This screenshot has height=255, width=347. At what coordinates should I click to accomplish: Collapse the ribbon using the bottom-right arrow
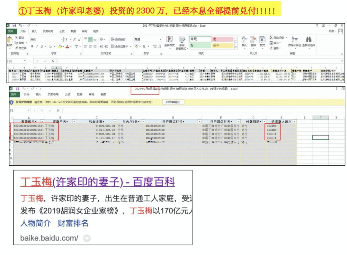point(342,54)
